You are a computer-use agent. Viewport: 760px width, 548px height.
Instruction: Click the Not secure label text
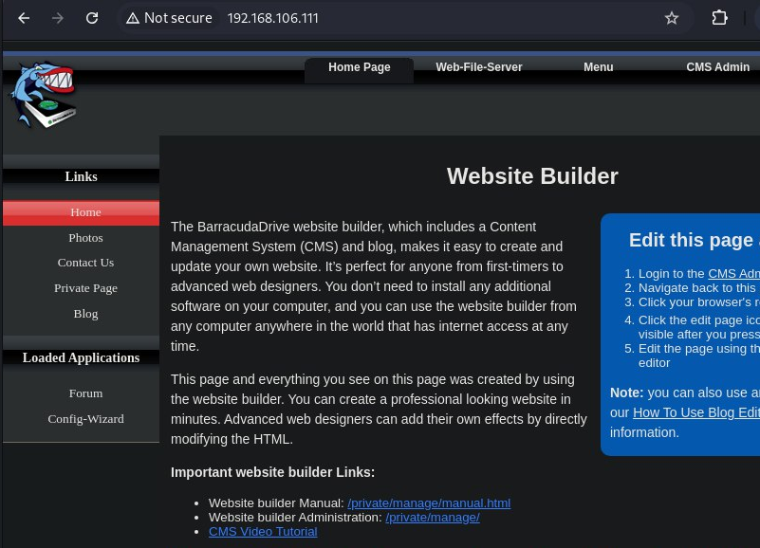(177, 18)
